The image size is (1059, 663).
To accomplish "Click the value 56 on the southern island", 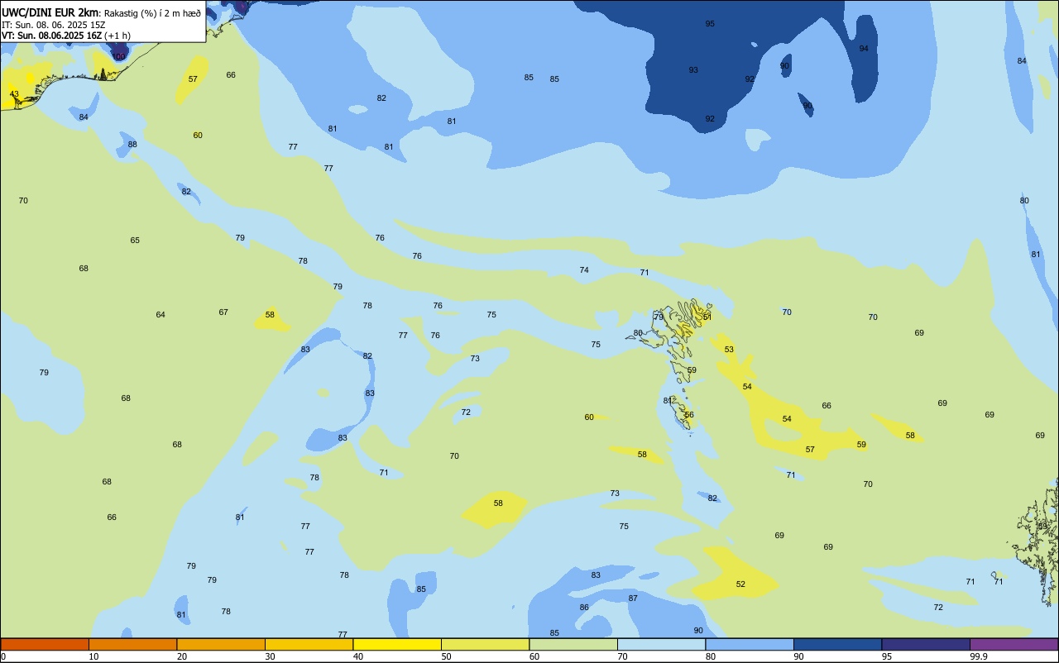I will point(689,415).
